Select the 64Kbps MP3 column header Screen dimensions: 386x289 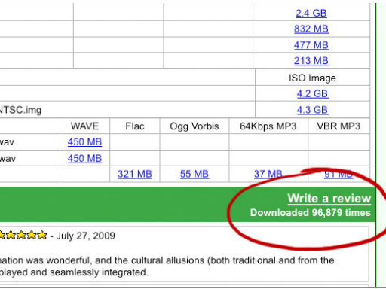pos(268,126)
